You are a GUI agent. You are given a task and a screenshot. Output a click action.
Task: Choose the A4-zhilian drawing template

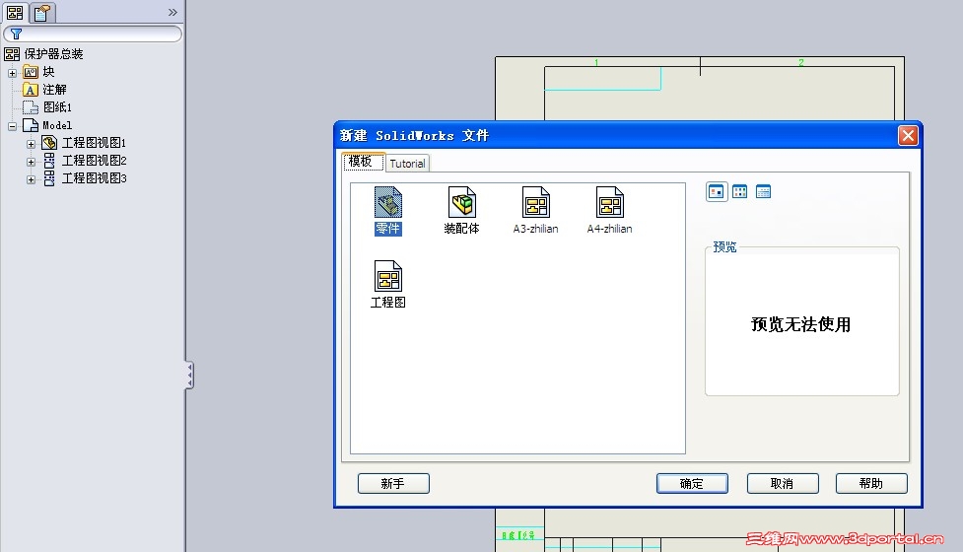pos(609,203)
